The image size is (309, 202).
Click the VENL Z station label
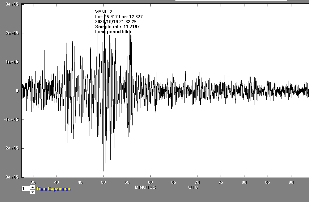click(x=104, y=12)
